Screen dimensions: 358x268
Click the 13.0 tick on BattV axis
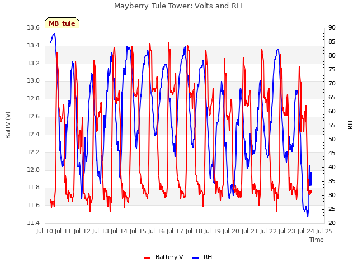click(34, 81)
